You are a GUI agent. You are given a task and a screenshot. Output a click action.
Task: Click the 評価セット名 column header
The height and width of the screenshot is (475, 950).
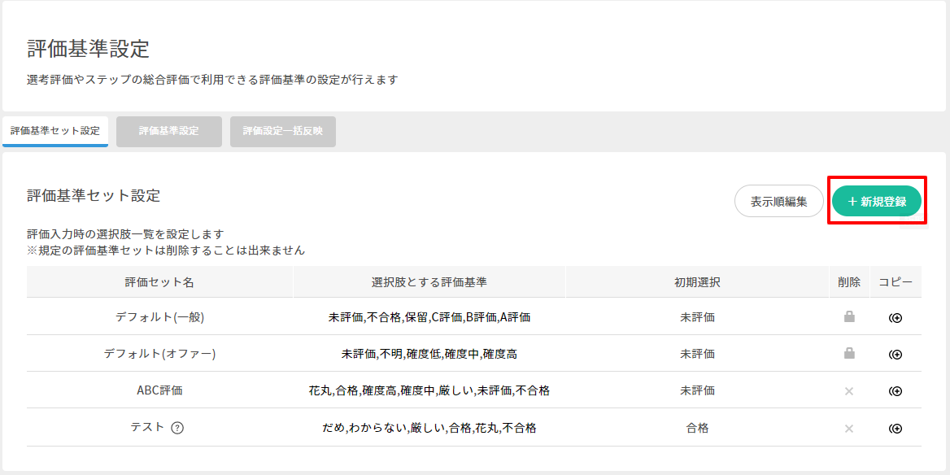coord(159,282)
